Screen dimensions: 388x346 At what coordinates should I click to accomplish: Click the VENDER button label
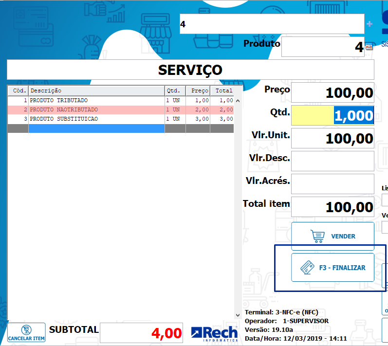[x=343, y=236]
